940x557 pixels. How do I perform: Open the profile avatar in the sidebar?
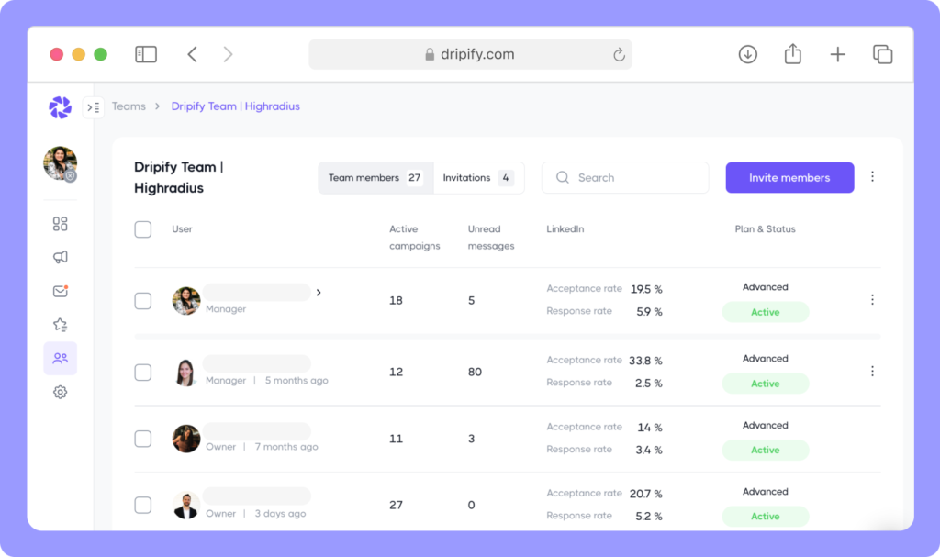pos(60,163)
